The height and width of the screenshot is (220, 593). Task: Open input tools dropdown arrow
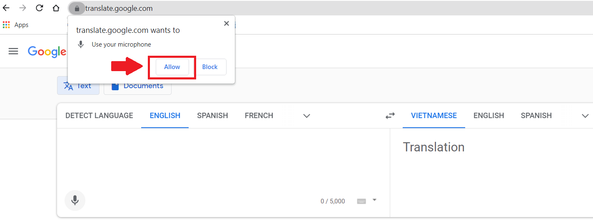[x=374, y=200]
